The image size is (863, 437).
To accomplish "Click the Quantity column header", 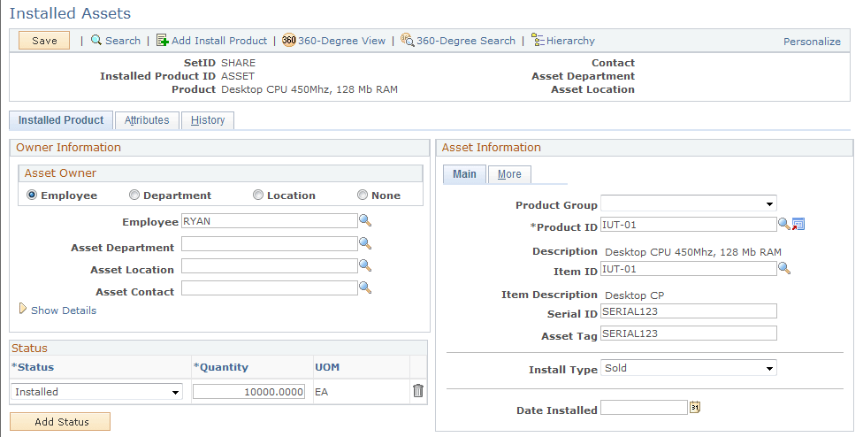I will (221, 367).
